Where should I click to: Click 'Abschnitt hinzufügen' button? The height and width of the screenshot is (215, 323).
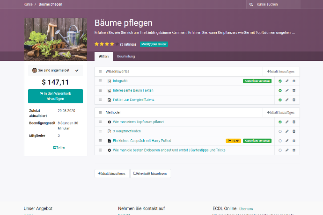point(150,173)
